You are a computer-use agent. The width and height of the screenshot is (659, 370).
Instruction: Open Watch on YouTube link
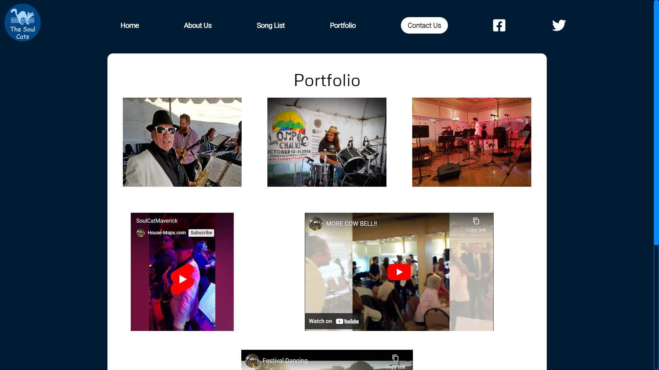click(334, 321)
